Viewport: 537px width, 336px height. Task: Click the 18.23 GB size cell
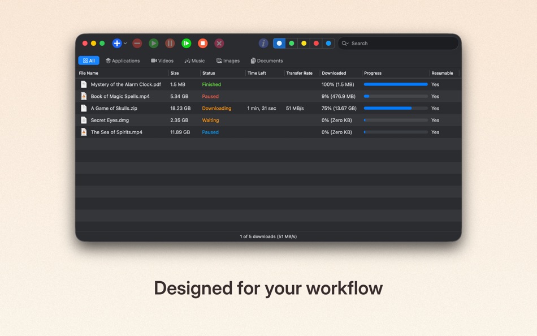pyautogui.click(x=180, y=109)
